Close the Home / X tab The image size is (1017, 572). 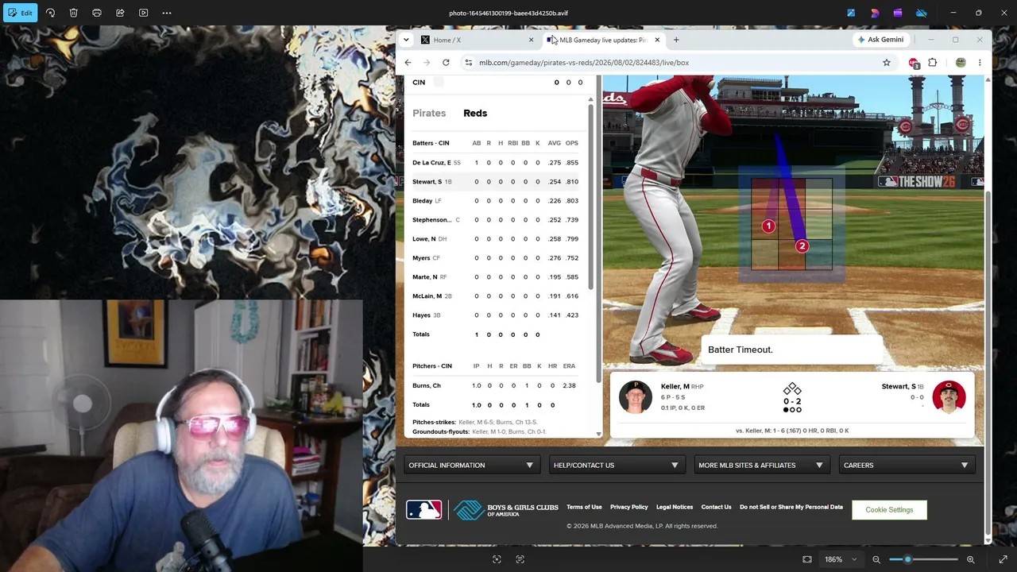click(531, 40)
